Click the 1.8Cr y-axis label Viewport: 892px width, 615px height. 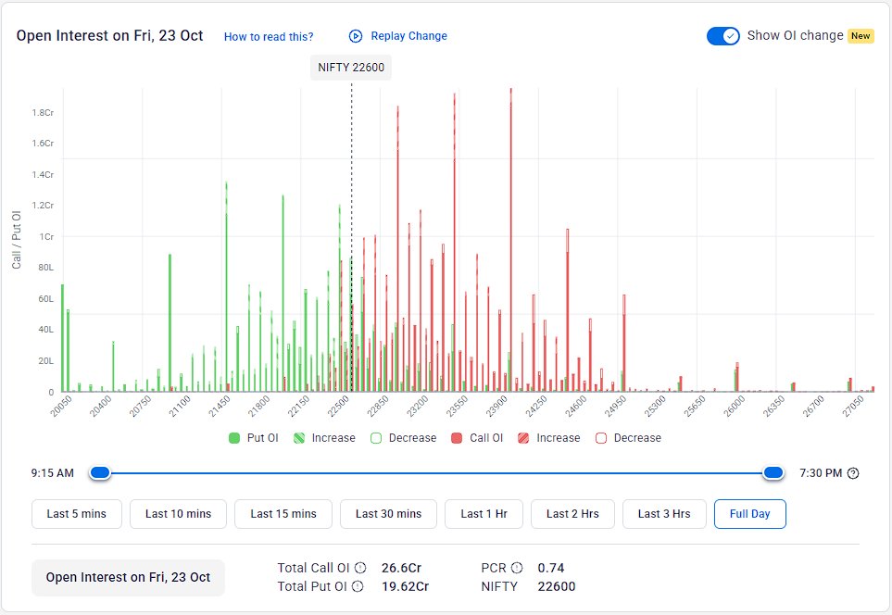[x=43, y=113]
